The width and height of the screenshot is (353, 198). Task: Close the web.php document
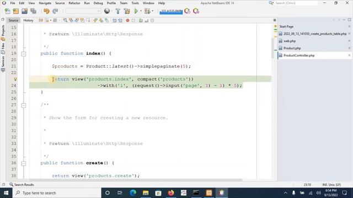click(349, 41)
